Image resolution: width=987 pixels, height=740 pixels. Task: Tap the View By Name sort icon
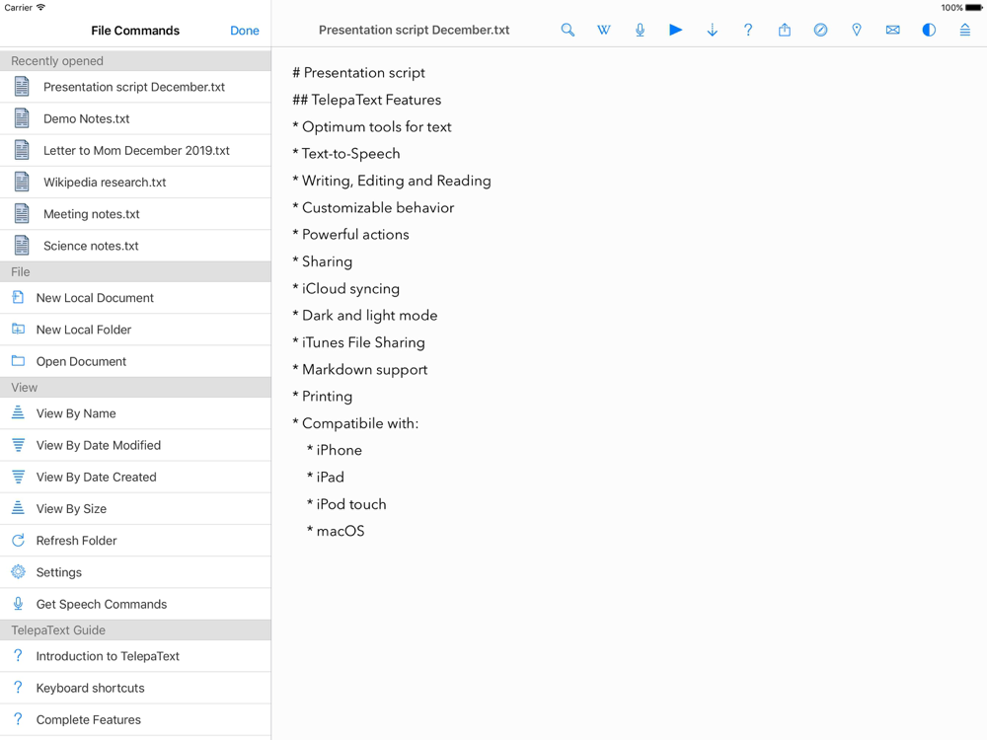pos(18,412)
